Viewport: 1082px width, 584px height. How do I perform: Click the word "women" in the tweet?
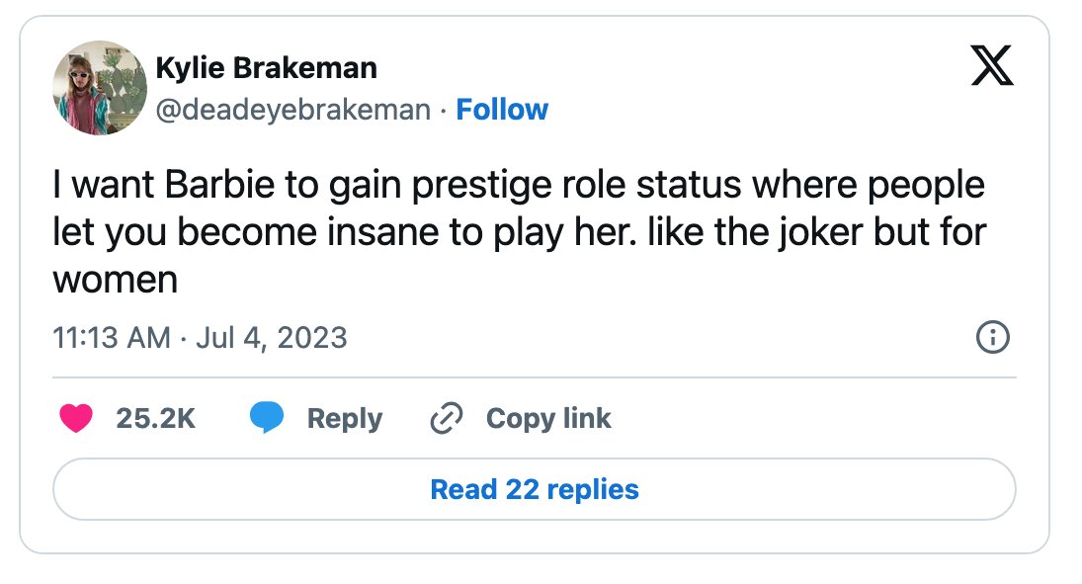pyautogui.click(x=116, y=281)
